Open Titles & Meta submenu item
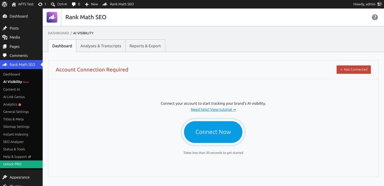The height and width of the screenshot is (186, 384). (x=13, y=119)
